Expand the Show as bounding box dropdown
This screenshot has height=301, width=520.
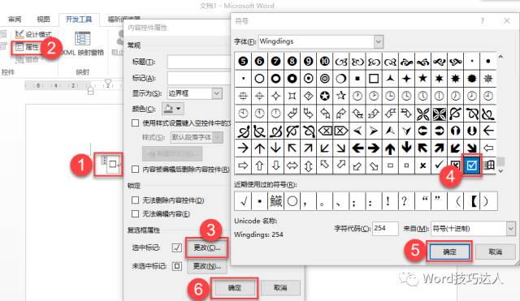217,93
